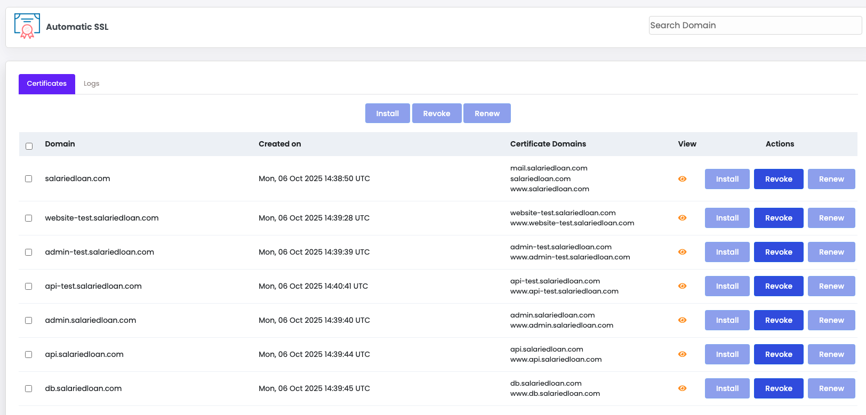Renew the website-test.salariedloan.com certificate
This screenshot has width=866, height=415.
[831, 218]
